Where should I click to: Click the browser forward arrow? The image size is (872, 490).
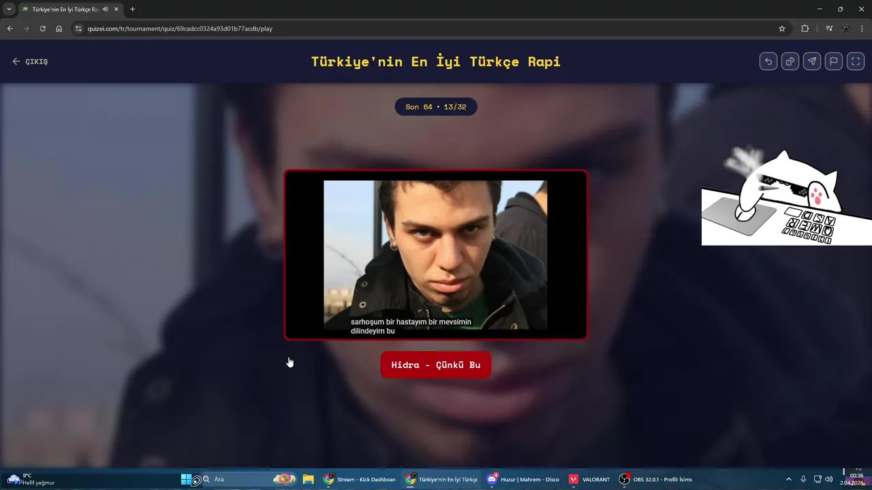click(26, 29)
